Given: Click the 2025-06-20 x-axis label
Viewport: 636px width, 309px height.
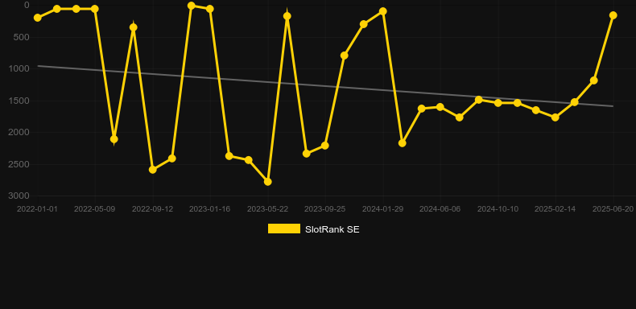Looking at the screenshot, I should (x=613, y=209).
